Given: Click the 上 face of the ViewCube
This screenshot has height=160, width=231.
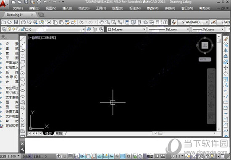Looking at the screenshot, I should 205,45.
